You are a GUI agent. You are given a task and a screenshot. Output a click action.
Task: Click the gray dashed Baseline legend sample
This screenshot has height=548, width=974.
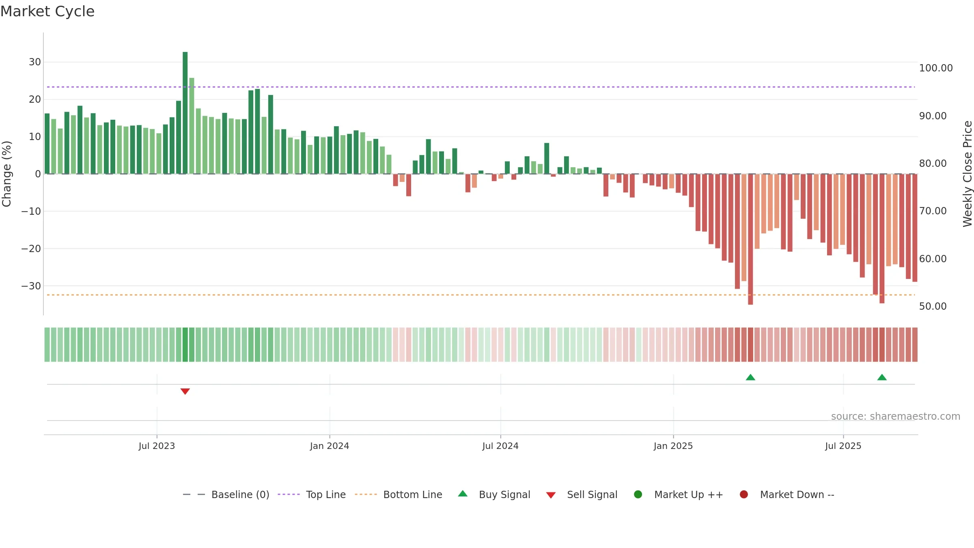(194, 494)
